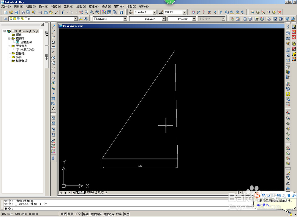Click first-layout navigation arrow beside tabs
The height and width of the screenshot is (217, 297).
click(61, 193)
